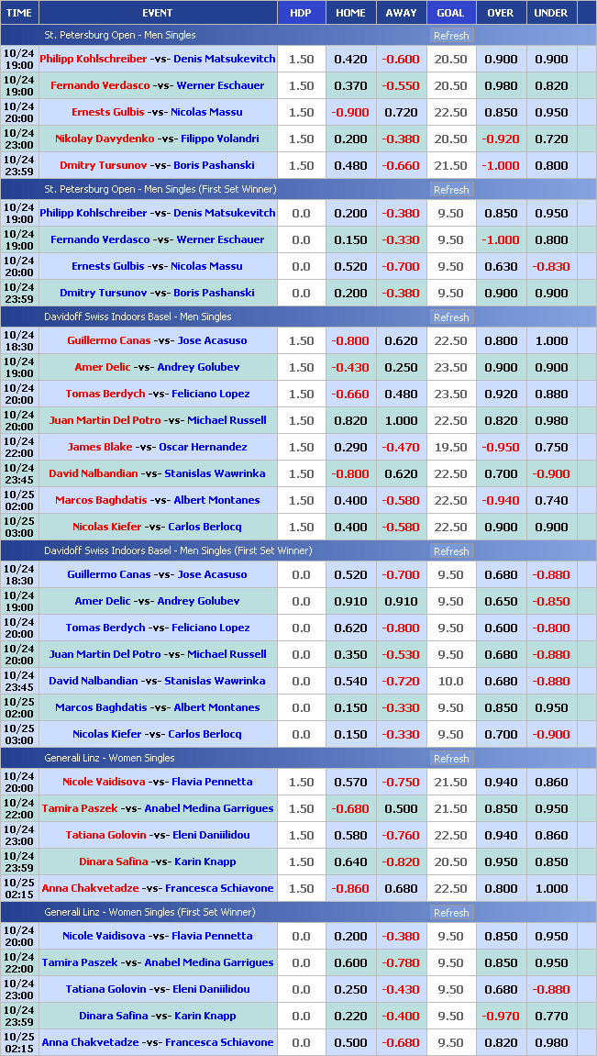This screenshot has width=597, height=1056.
Task: Choose Oscar Hernandez in the Blake match
Action: click(x=202, y=447)
